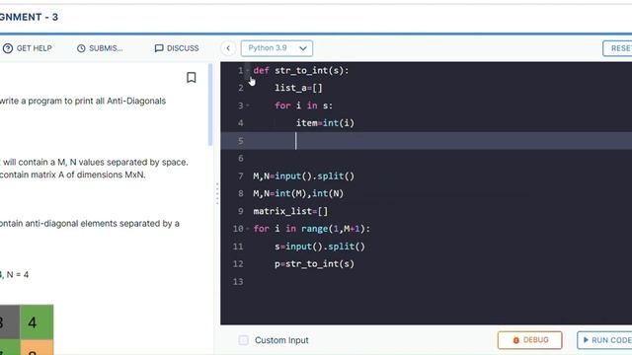Click line number 6 in gutter
632x355 pixels.
pos(241,158)
